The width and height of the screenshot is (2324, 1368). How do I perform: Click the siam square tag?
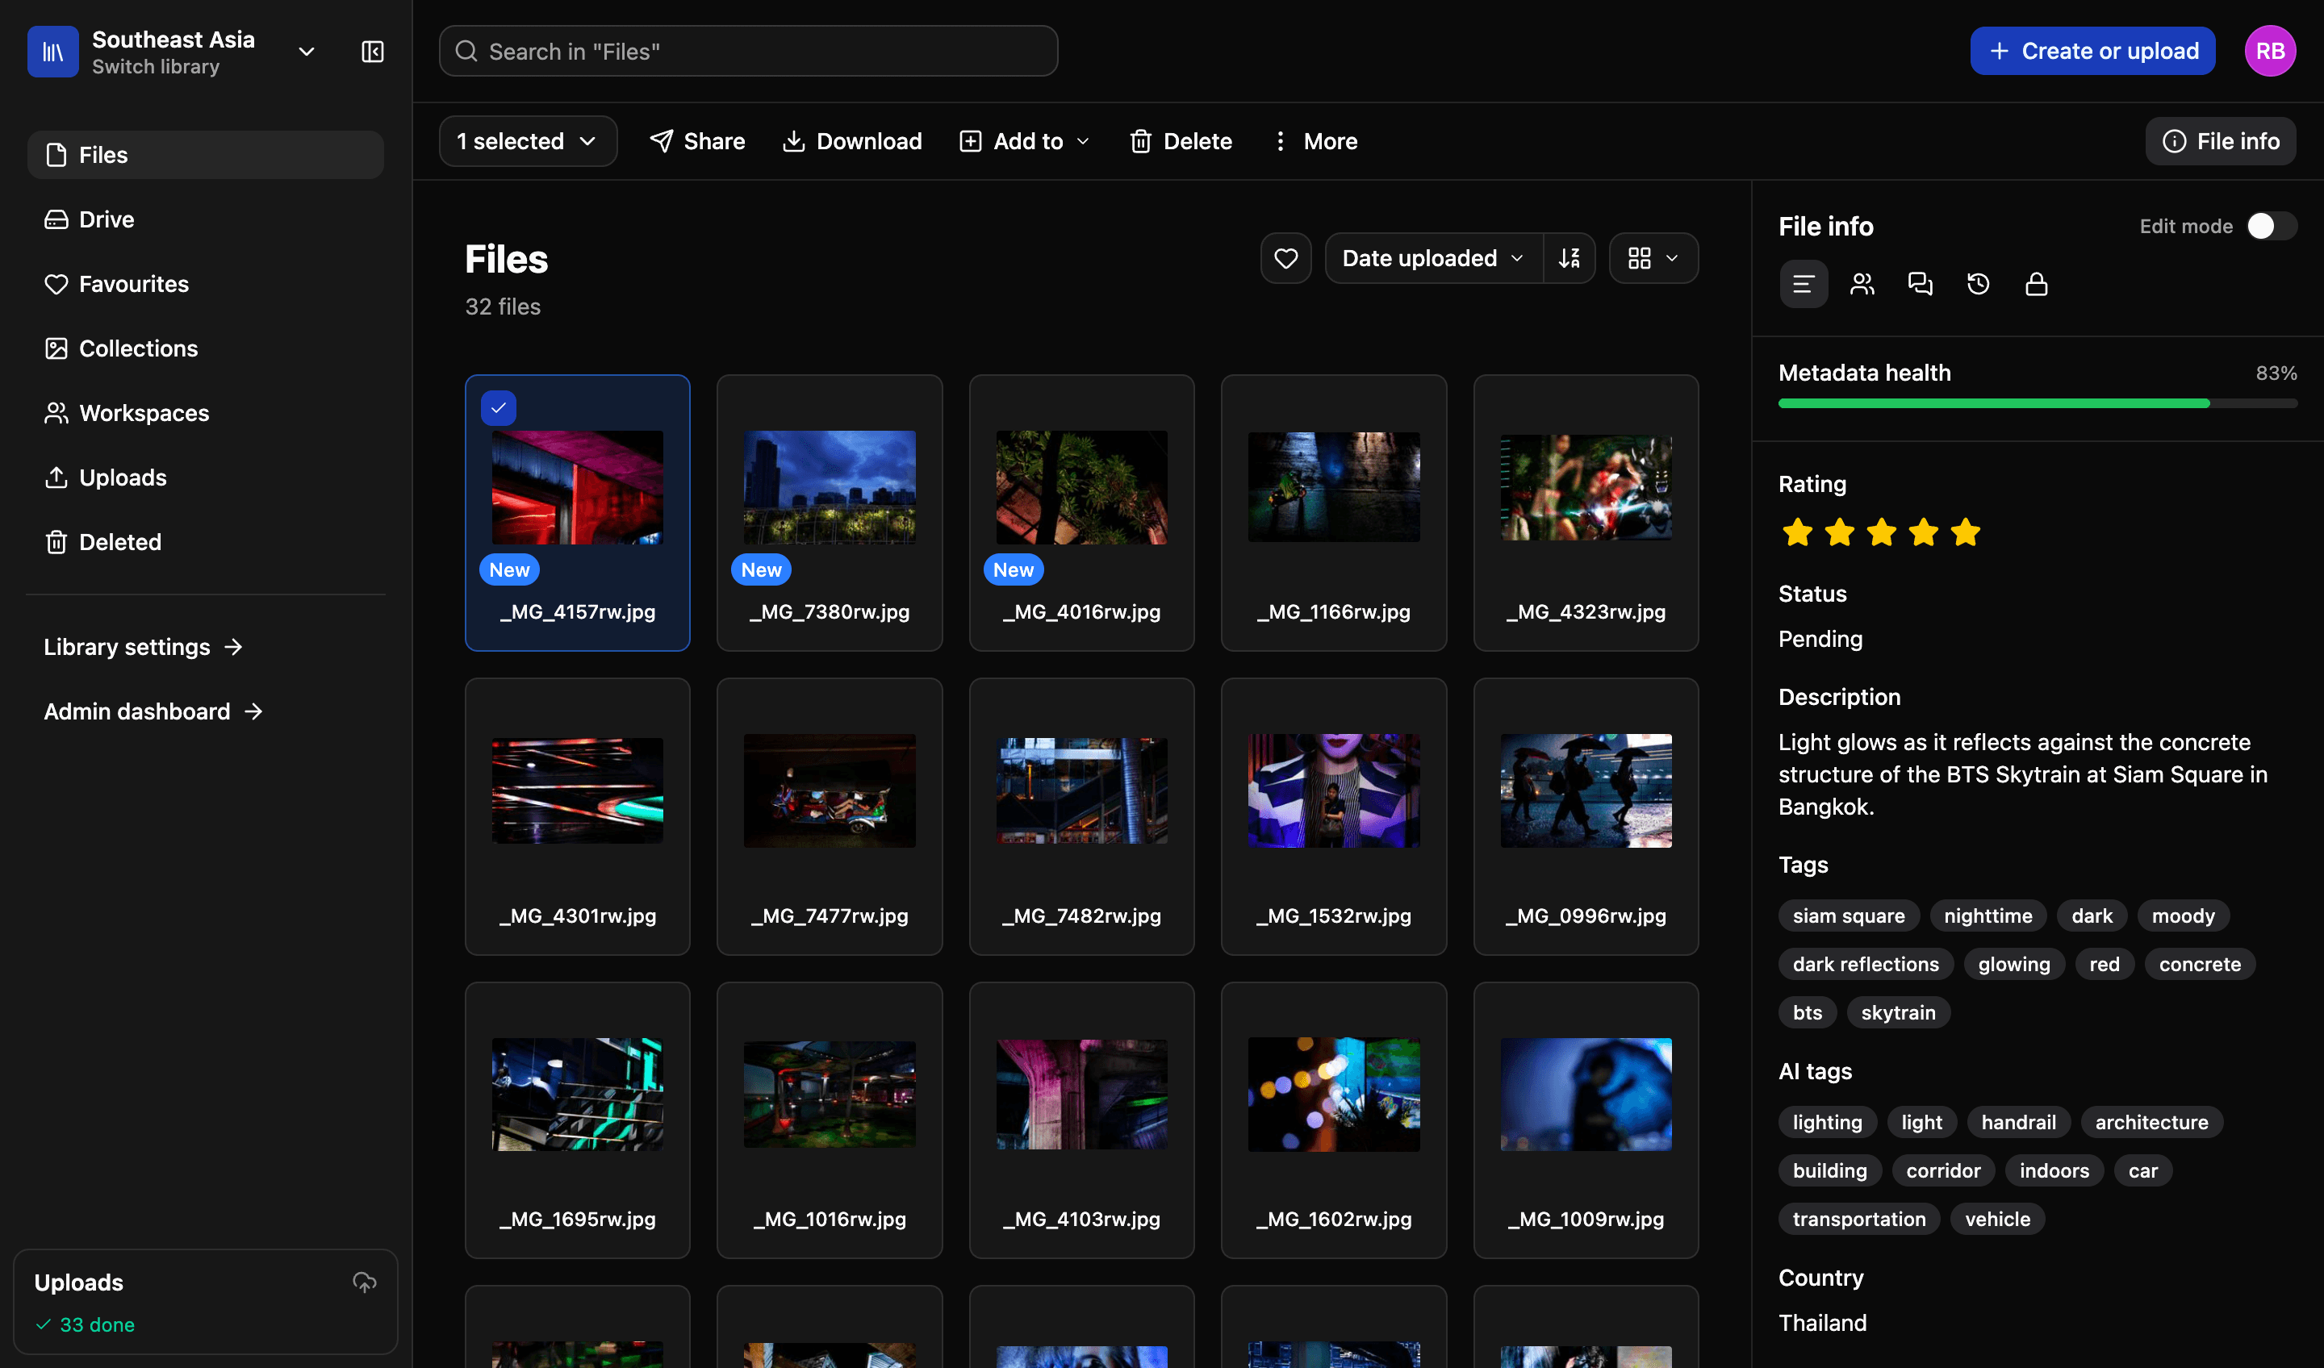(1848, 915)
